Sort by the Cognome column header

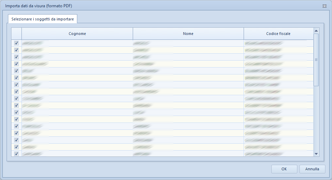pyautogui.click(x=77, y=34)
